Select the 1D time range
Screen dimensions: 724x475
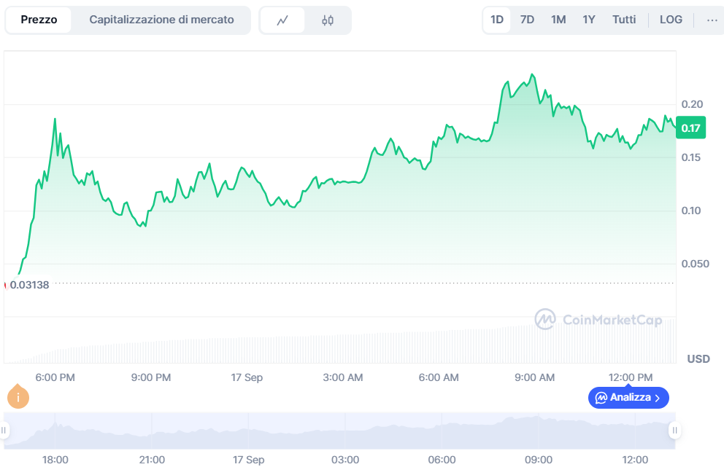coord(497,20)
